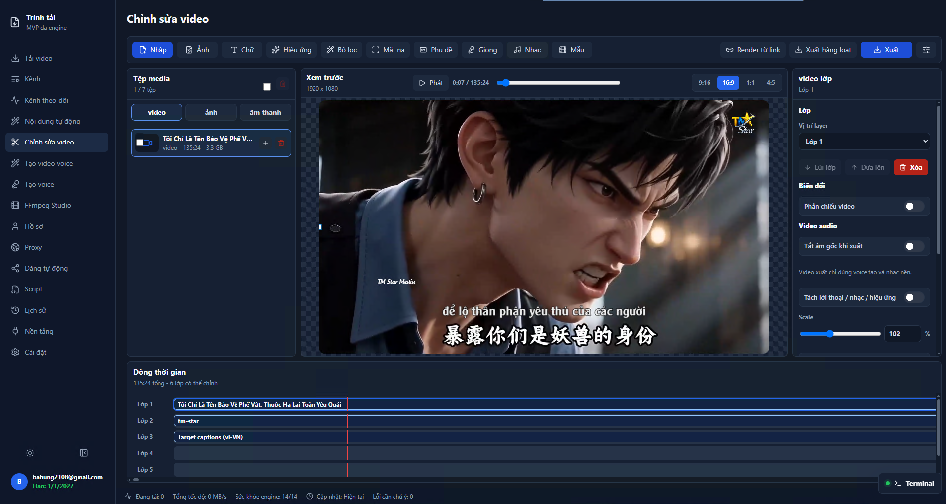Select 9:16 aspect ratio
The height and width of the screenshot is (504, 946).
[704, 83]
